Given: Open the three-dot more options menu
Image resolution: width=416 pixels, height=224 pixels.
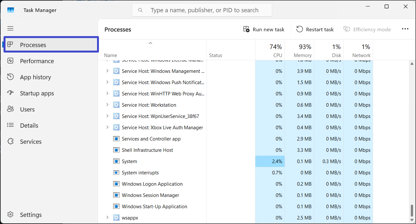Looking at the screenshot, I should pos(405,29).
